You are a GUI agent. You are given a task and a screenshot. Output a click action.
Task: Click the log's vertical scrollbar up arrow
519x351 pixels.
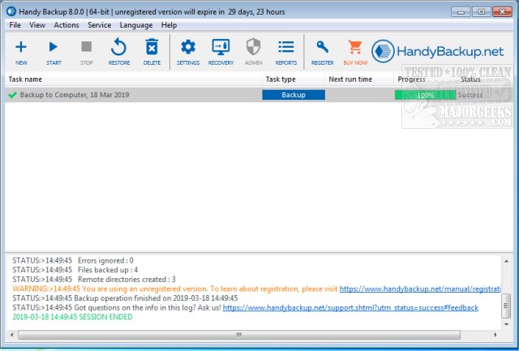point(506,261)
